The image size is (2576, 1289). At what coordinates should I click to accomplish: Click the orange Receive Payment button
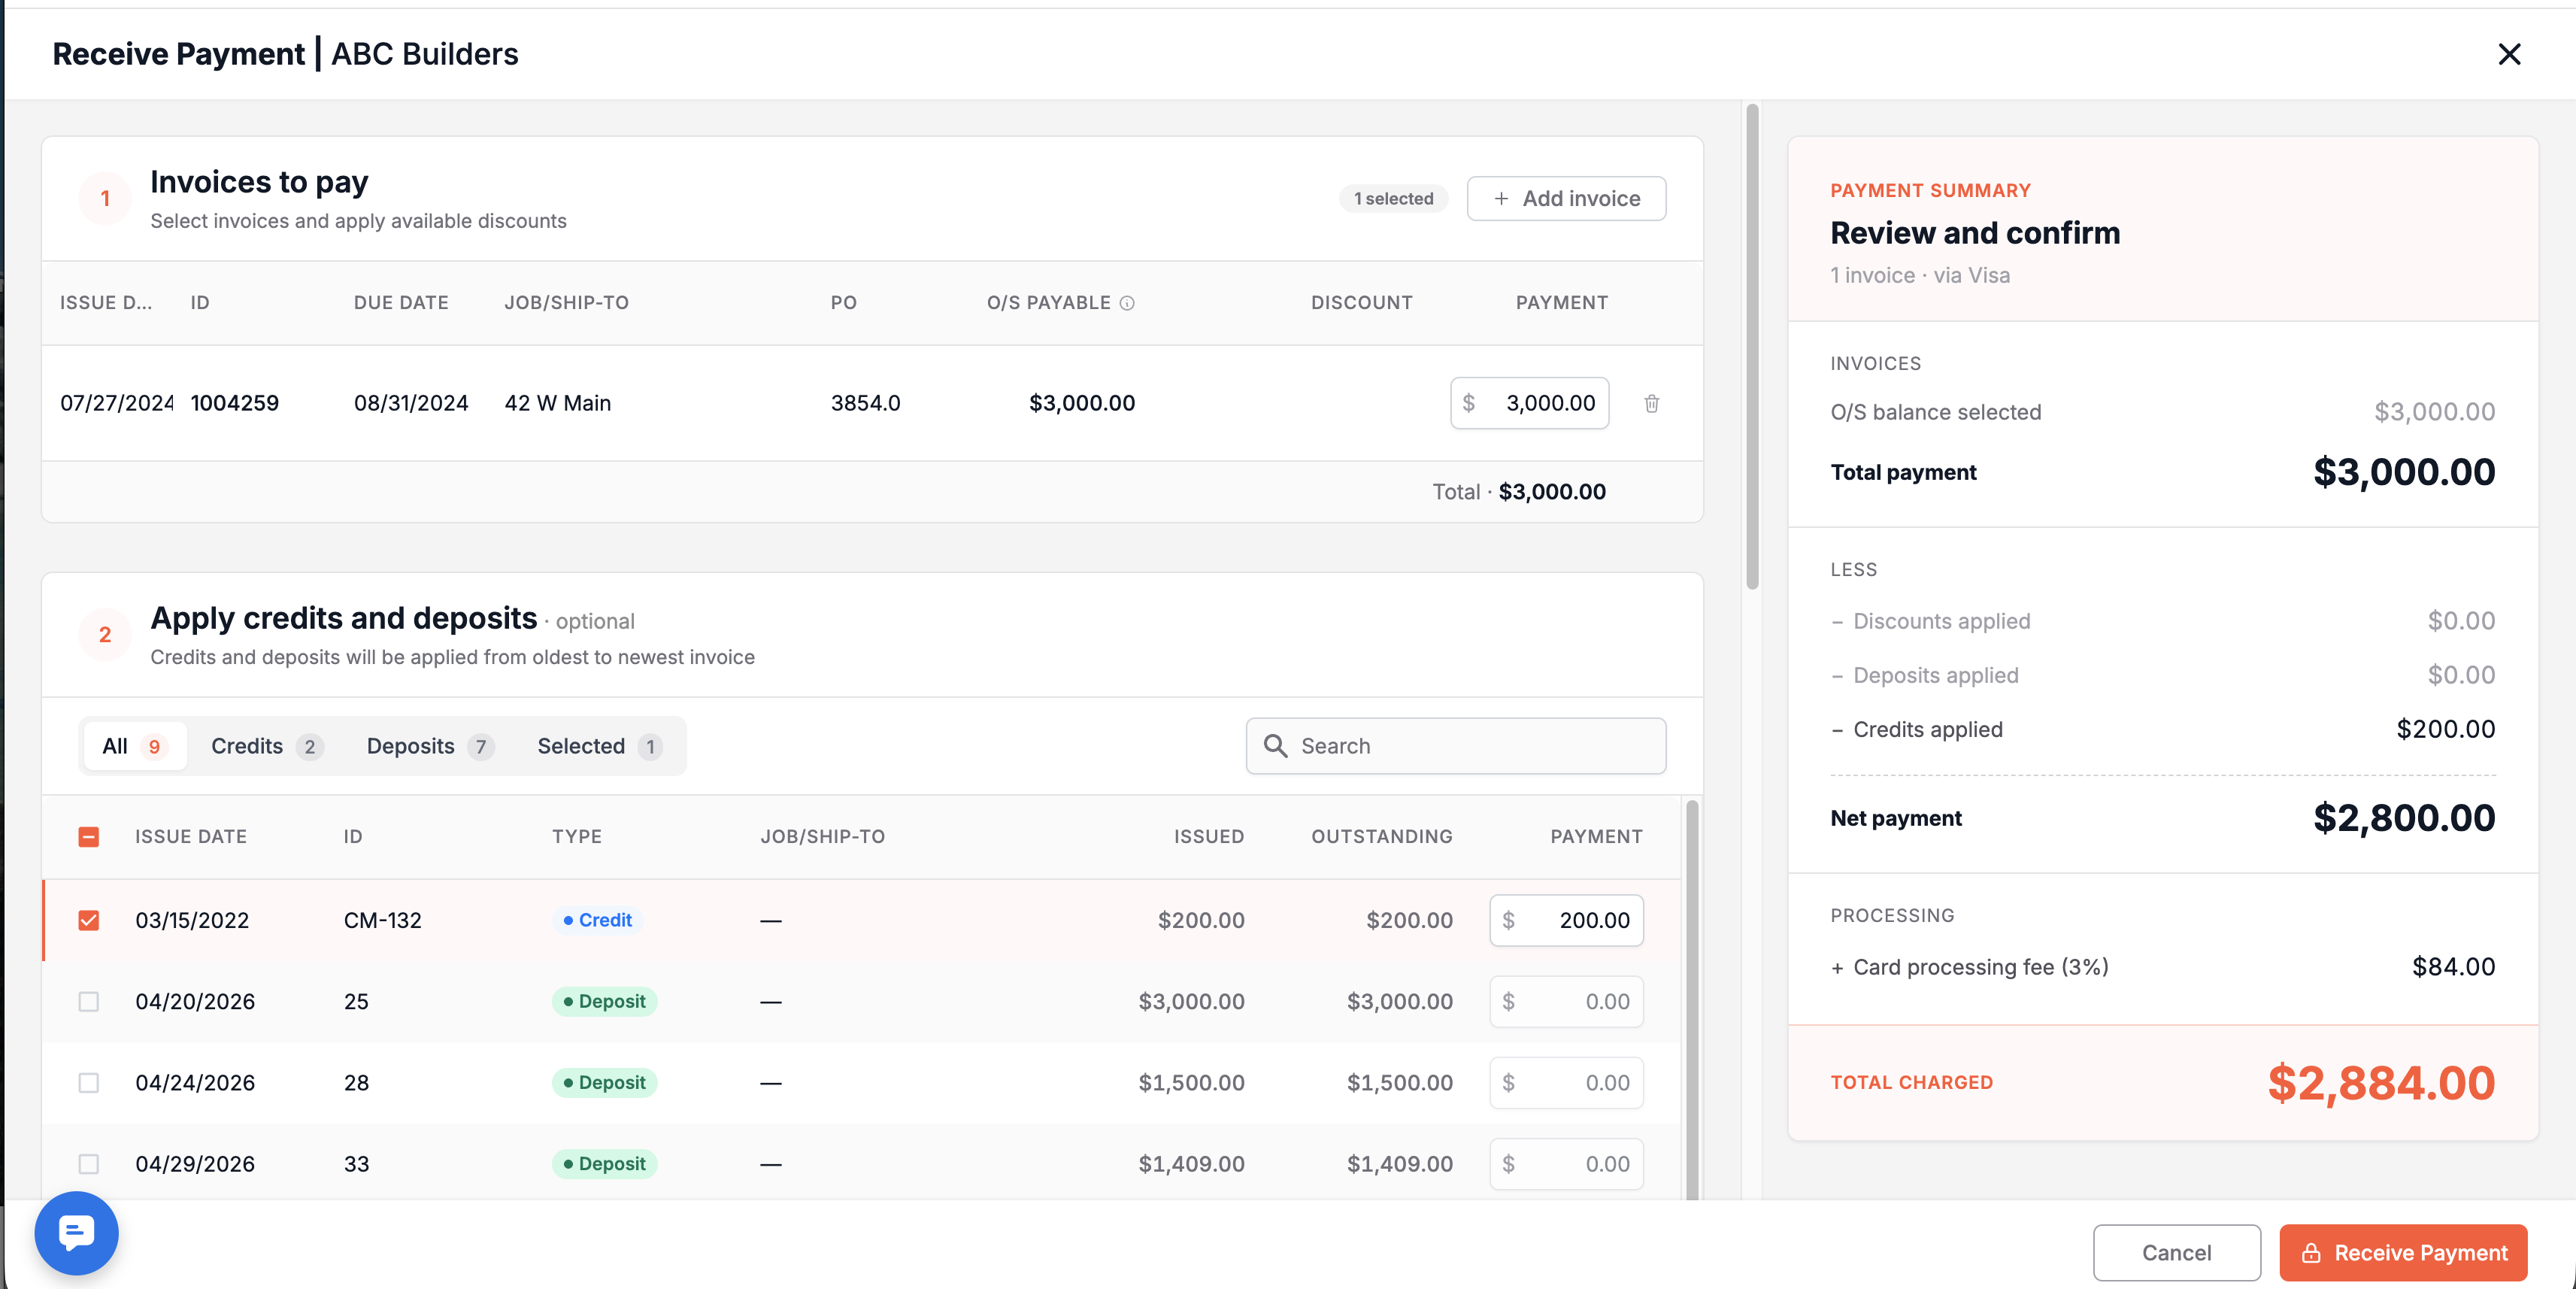click(2403, 1252)
